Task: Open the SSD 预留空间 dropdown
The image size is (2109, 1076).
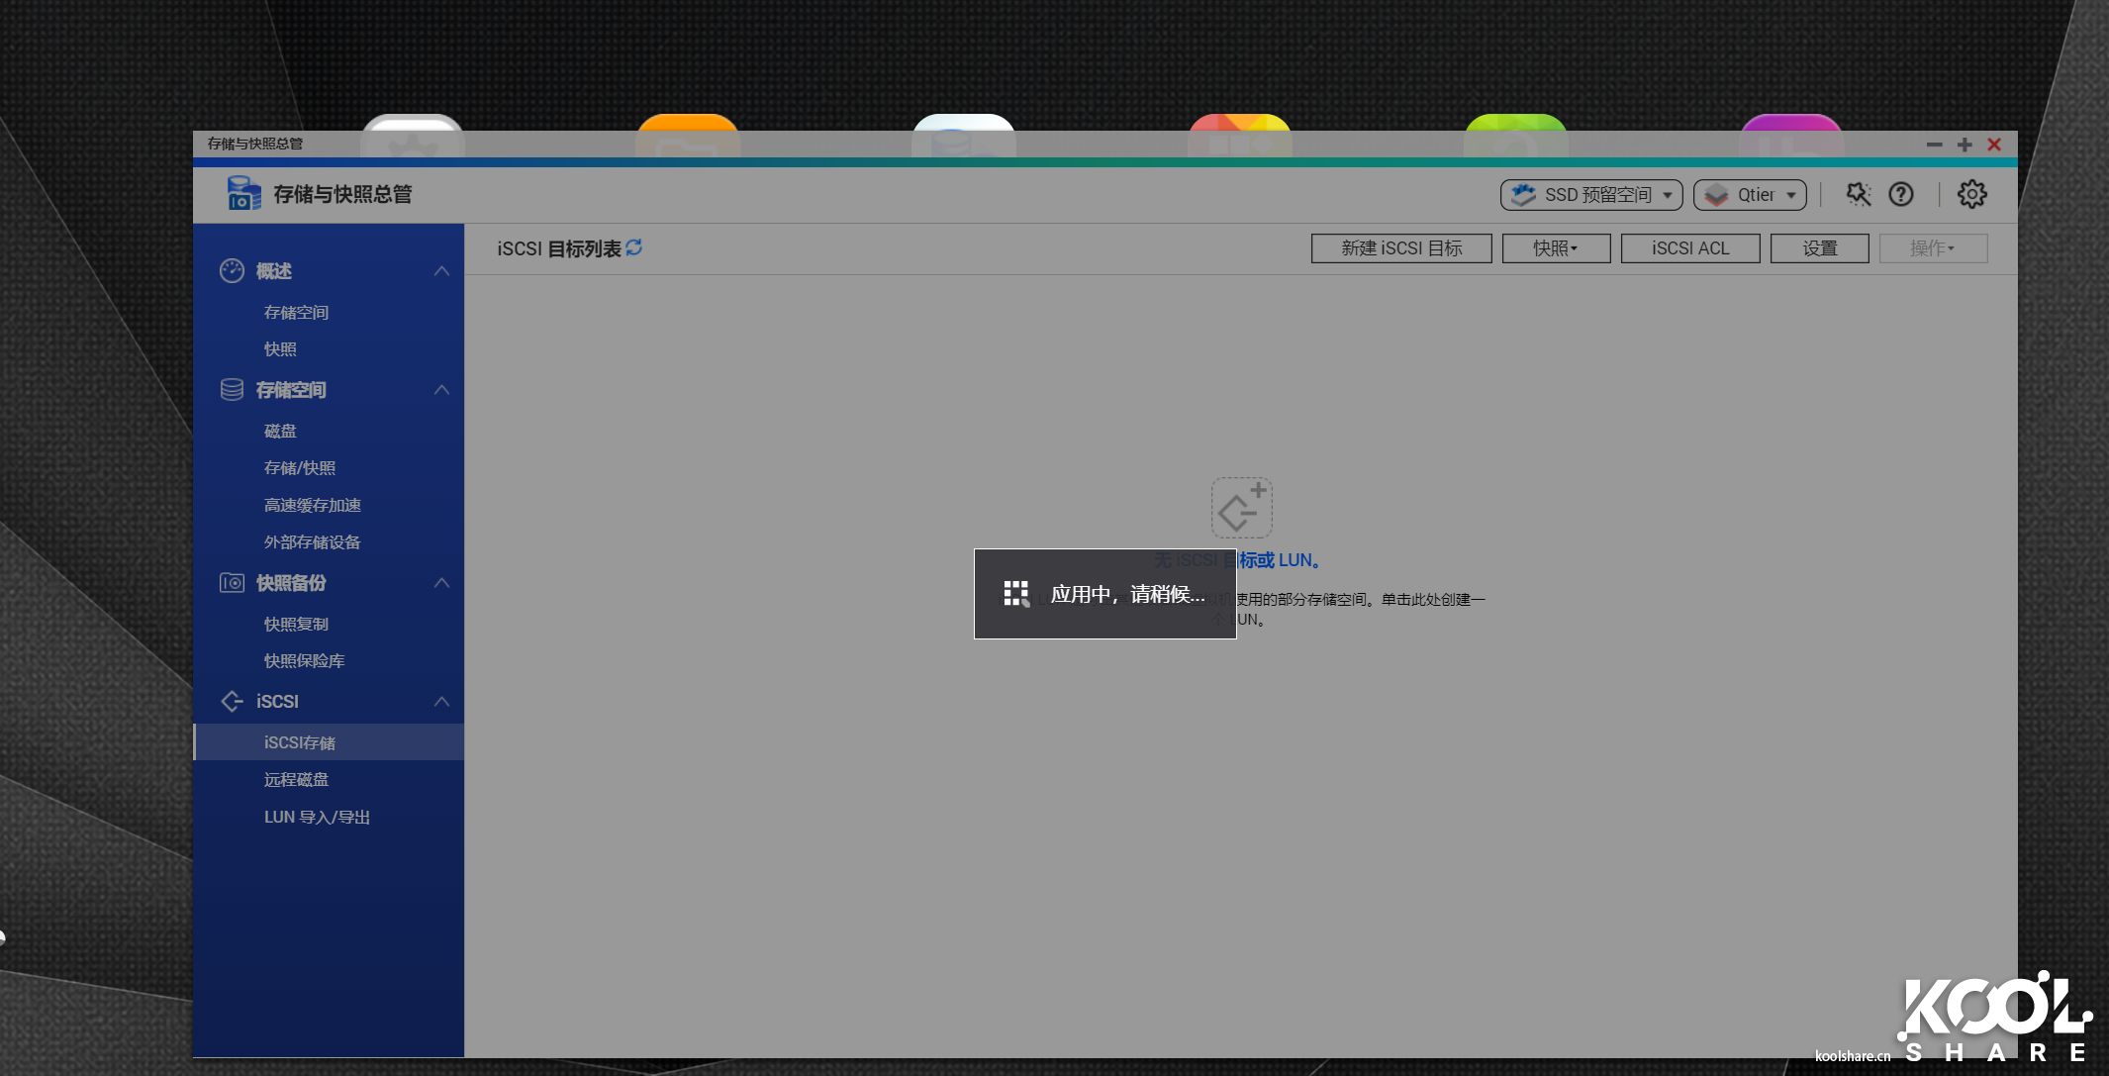Action: pos(1590,195)
